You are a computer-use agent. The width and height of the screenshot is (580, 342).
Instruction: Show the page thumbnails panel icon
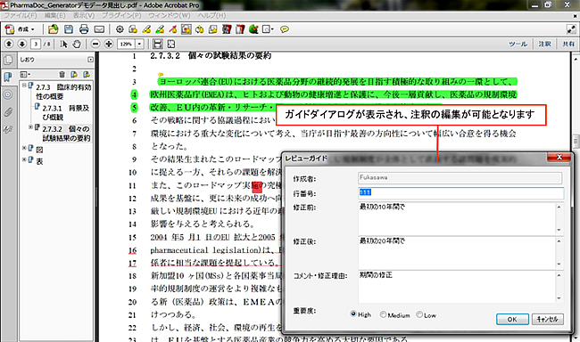(x=8, y=60)
